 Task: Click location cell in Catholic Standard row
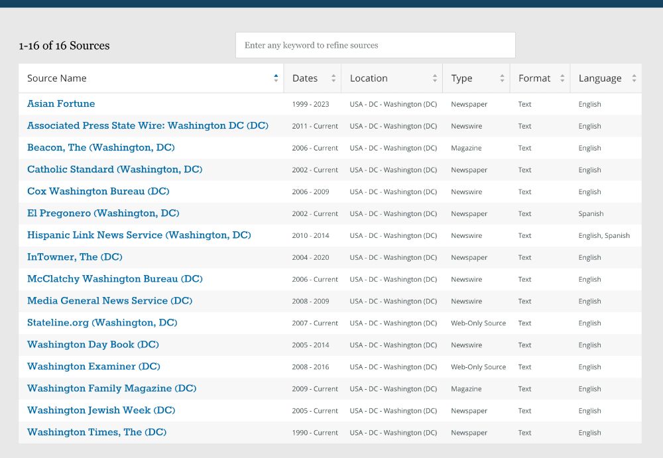click(x=393, y=170)
